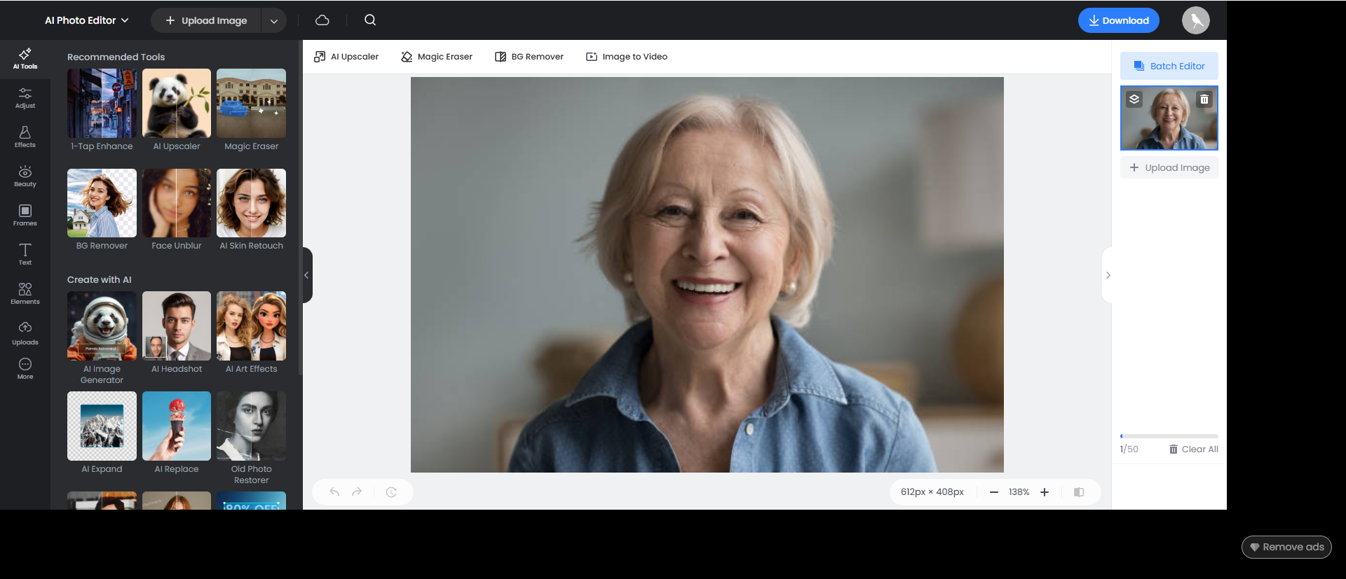Image resolution: width=1346 pixels, height=579 pixels.
Task: Open the Effects sidebar panel
Action: (25, 137)
